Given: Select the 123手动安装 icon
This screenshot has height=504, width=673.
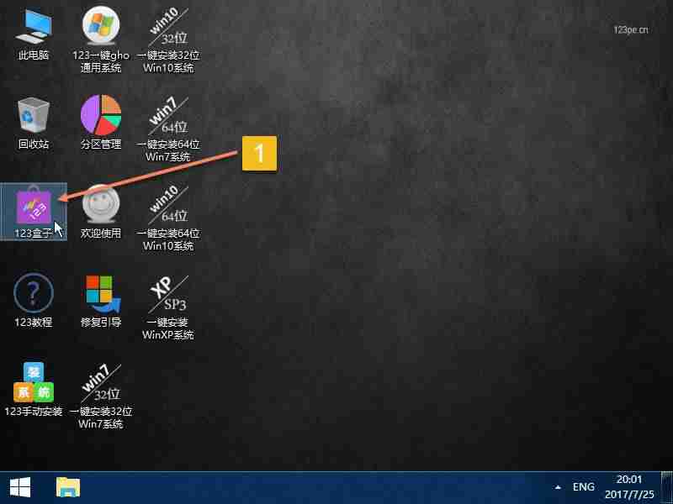Looking at the screenshot, I should (34, 389).
